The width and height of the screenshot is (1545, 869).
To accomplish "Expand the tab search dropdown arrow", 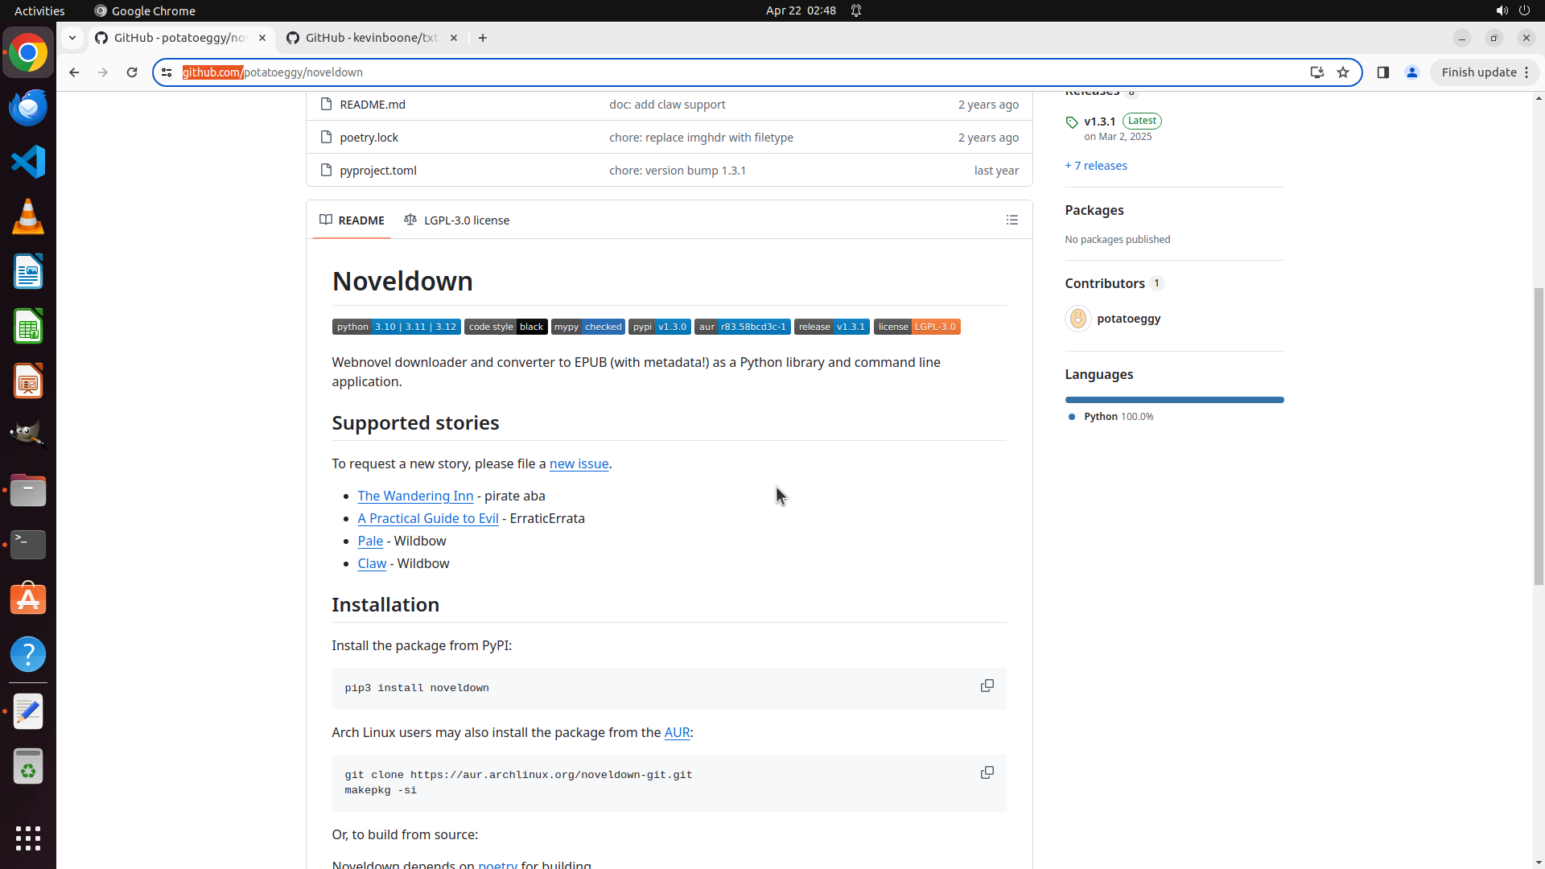I will coord(72,38).
